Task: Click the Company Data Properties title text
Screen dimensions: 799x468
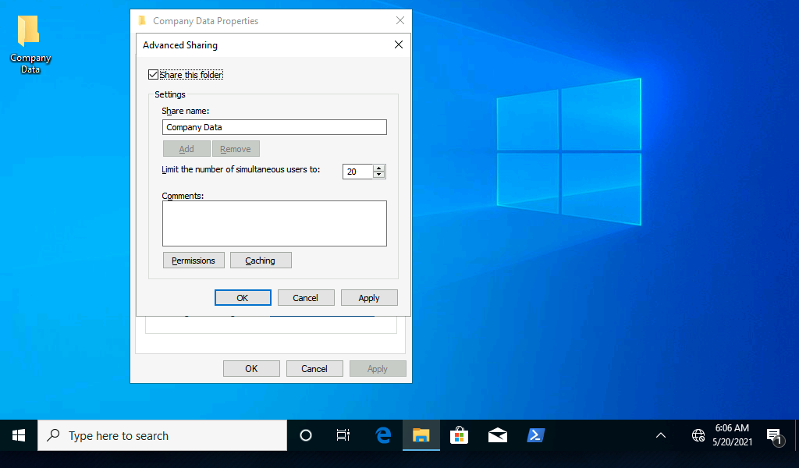Action: coord(205,21)
